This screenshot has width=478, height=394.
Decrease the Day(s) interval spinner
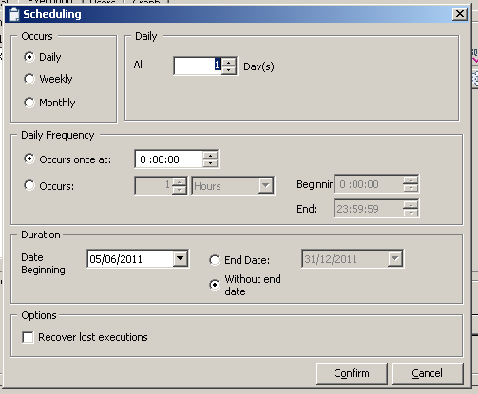click(229, 69)
